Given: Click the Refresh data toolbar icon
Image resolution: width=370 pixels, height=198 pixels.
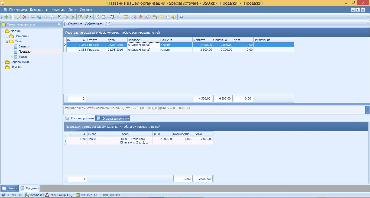Looking at the screenshot, I should [39, 17].
